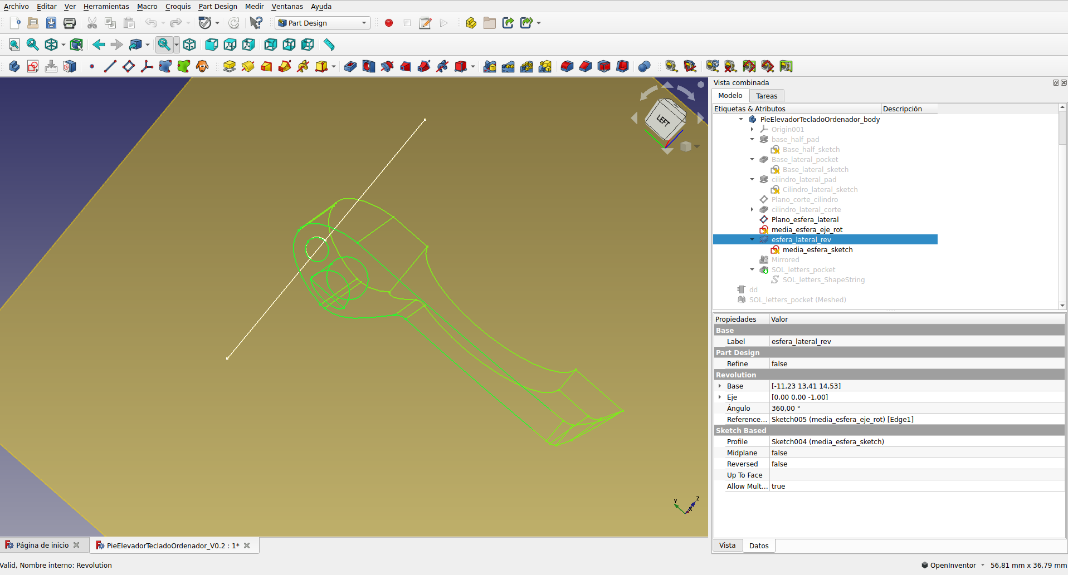Toggle the Refine property value
Viewport: 1068px width, 575px height.
916,363
